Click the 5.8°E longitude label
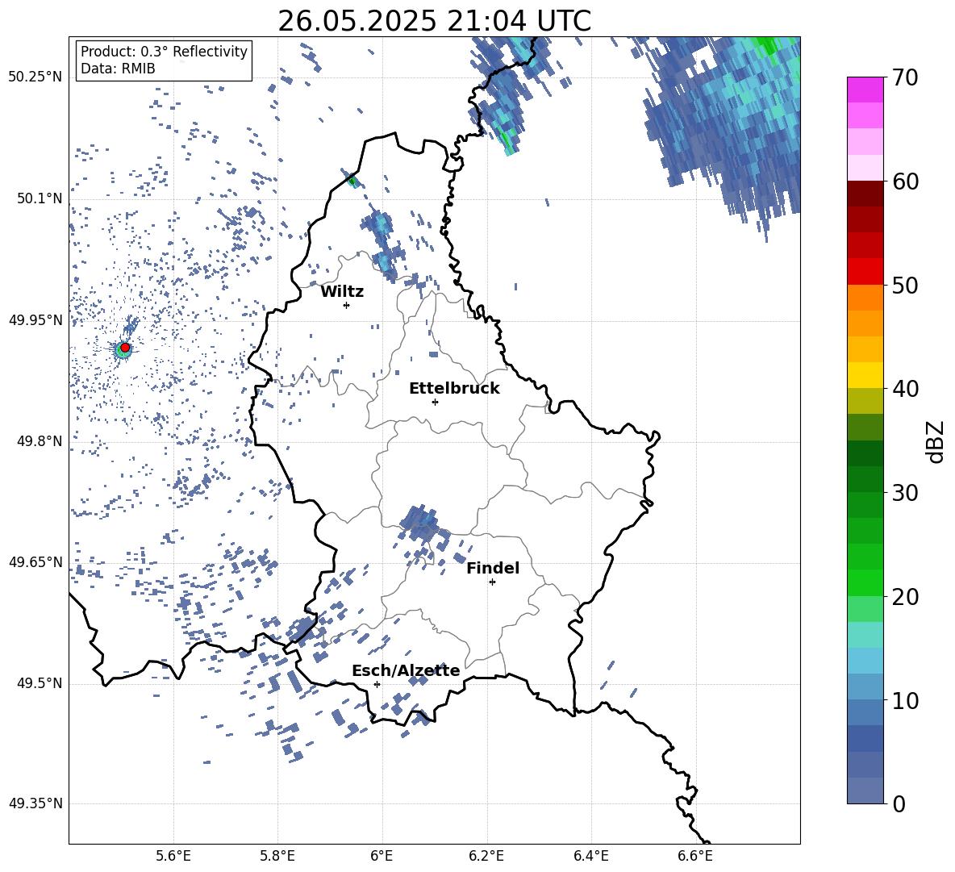 (277, 857)
